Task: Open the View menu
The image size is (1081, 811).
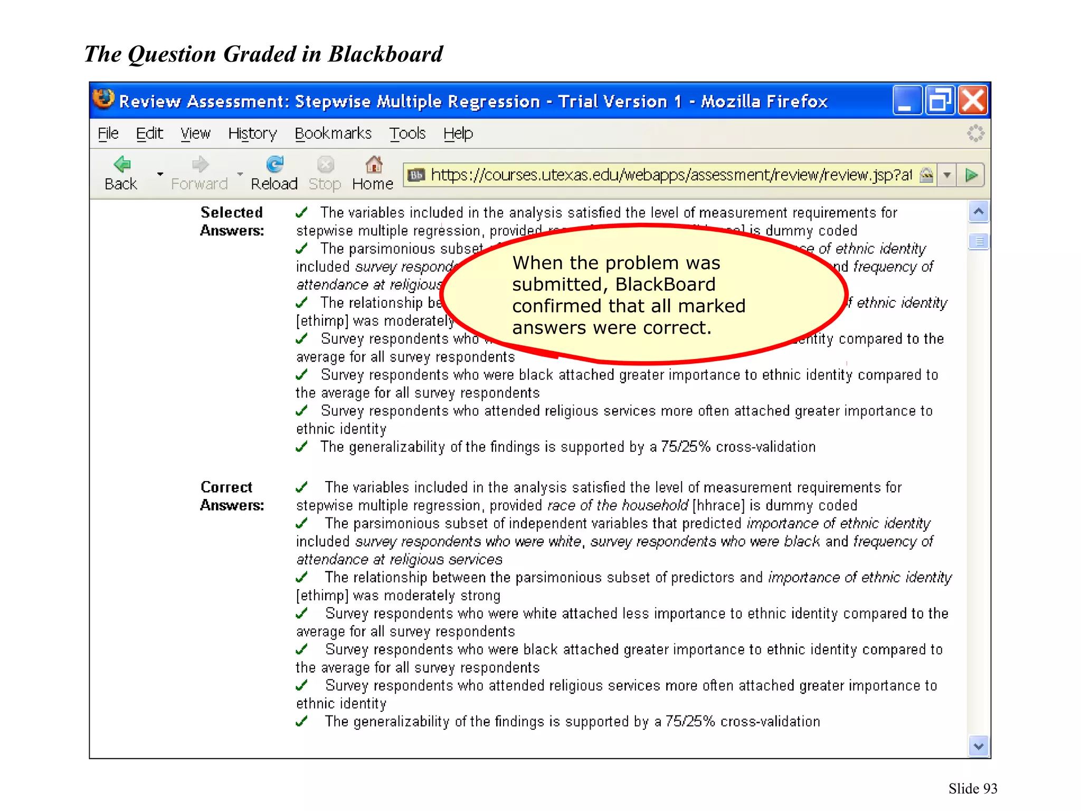Action: click(x=195, y=134)
